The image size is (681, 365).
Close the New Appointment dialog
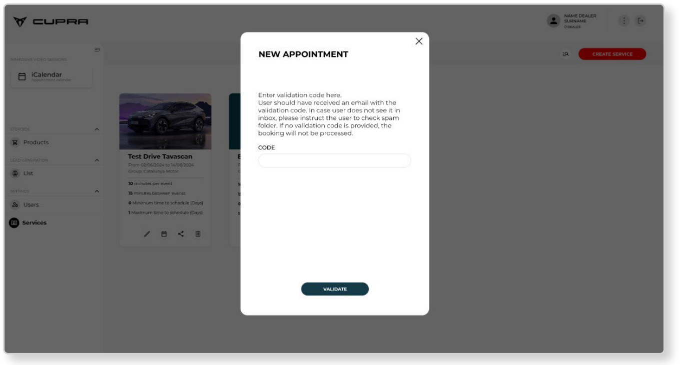pos(419,41)
